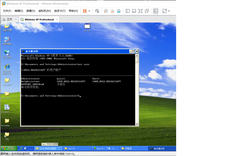Click the Show Desktop quick launch icon

coord(25,148)
